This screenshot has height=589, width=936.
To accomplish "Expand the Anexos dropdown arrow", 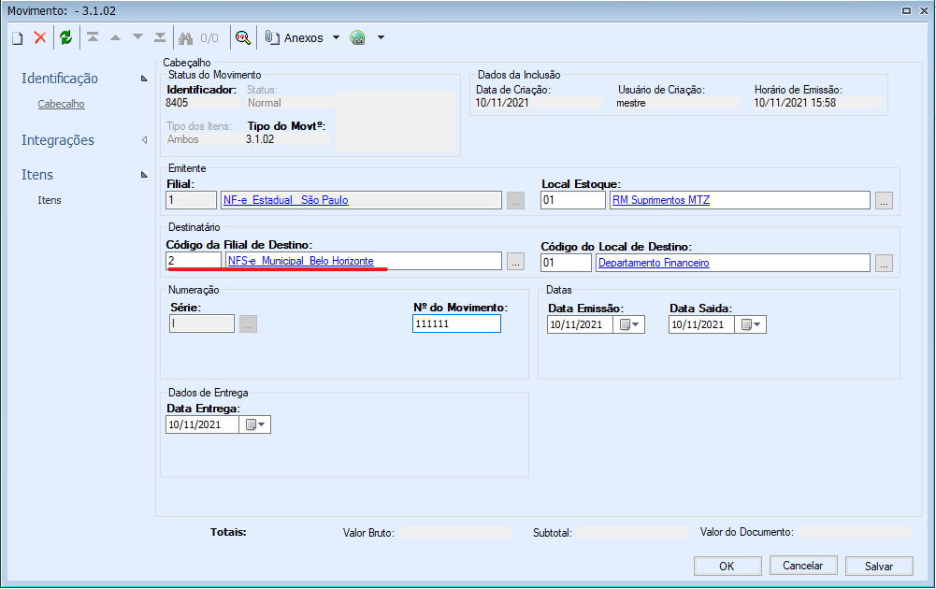I will (x=336, y=37).
